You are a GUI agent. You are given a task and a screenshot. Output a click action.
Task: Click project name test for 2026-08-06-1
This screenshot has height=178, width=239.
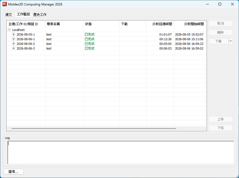point(49,39)
